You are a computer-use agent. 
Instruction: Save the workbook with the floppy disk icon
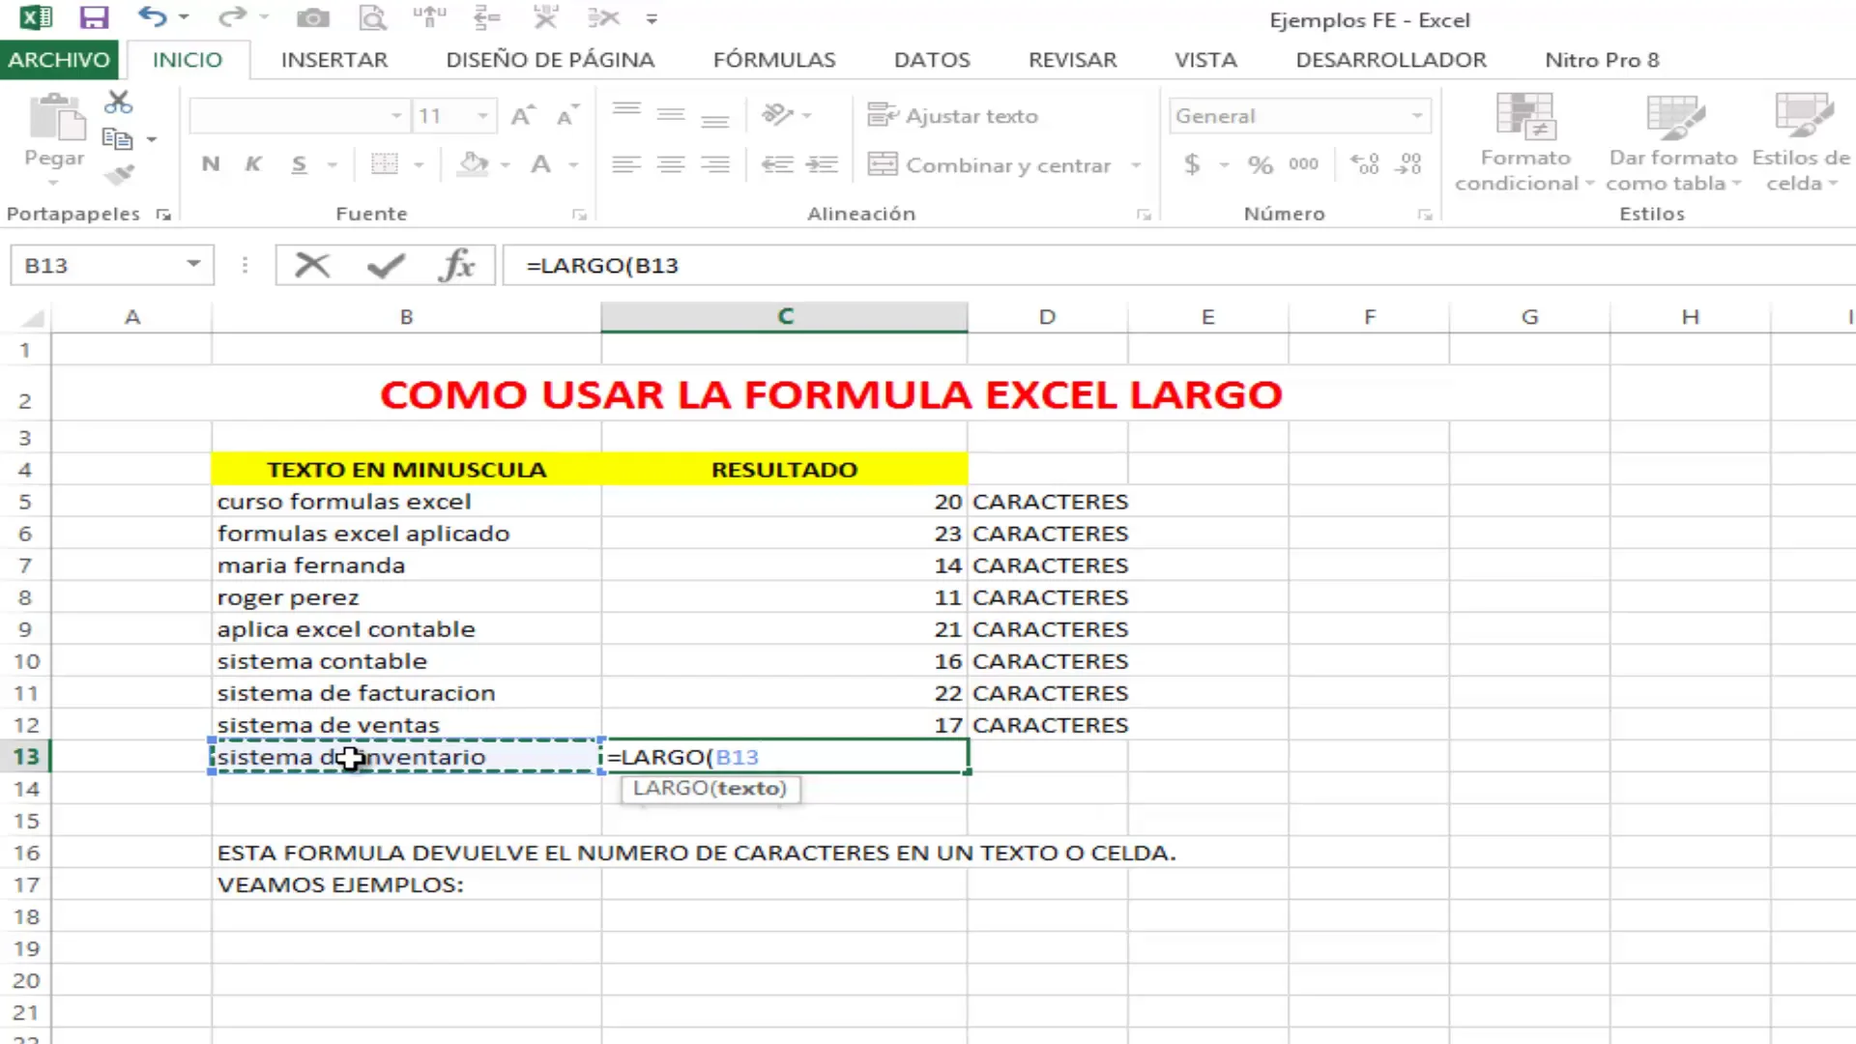(x=94, y=17)
